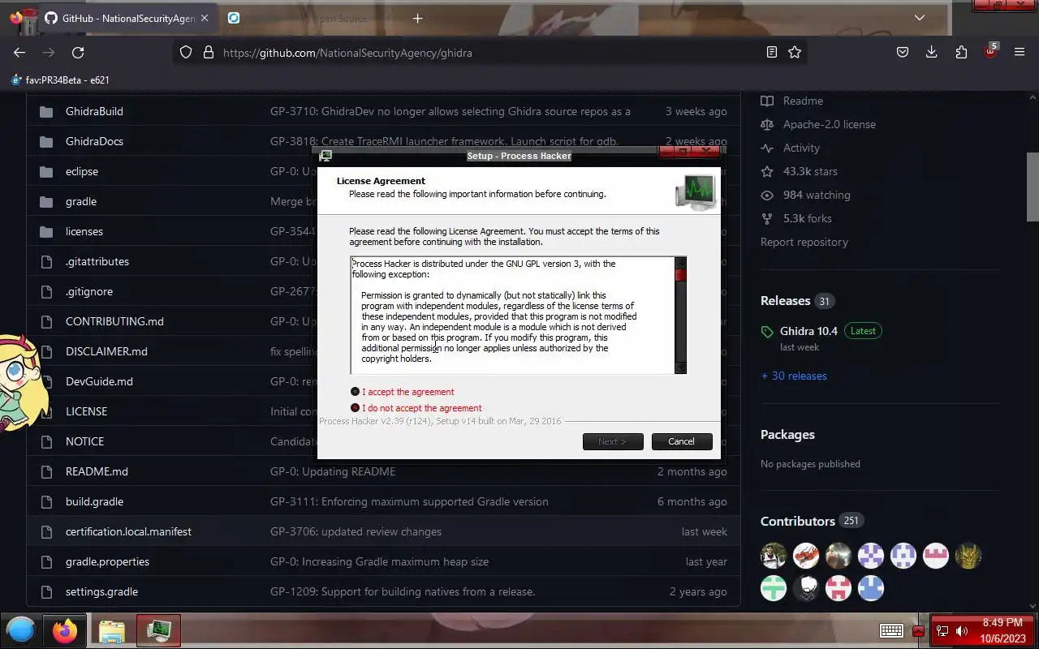Click the license scrollbar down arrow

coord(680,368)
